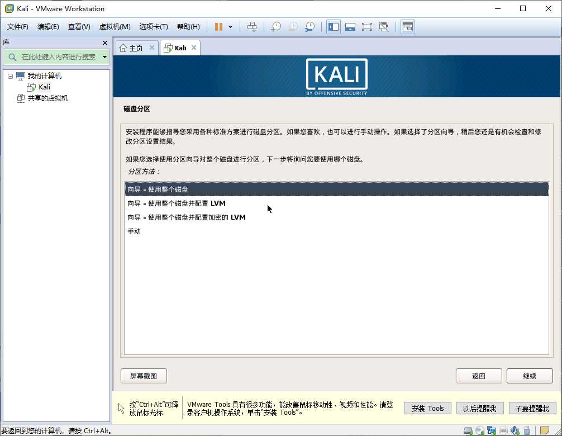Choose 向导 - 使用整个磁盘并配置 LVM option
Viewport: 562px width, 436px height.
[336, 203]
